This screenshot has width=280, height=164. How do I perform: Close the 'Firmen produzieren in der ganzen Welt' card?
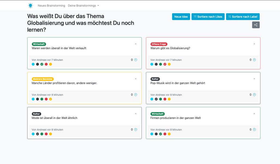(x=254, y=113)
